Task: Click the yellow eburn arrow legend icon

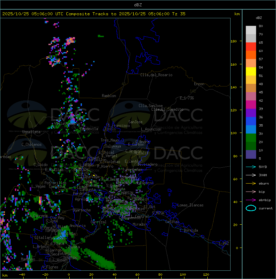Action: (251, 184)
